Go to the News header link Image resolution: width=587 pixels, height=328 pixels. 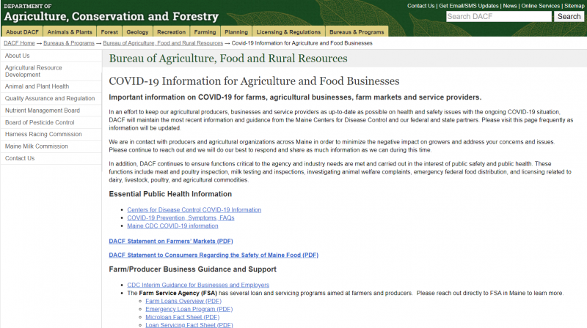(510, 6)
